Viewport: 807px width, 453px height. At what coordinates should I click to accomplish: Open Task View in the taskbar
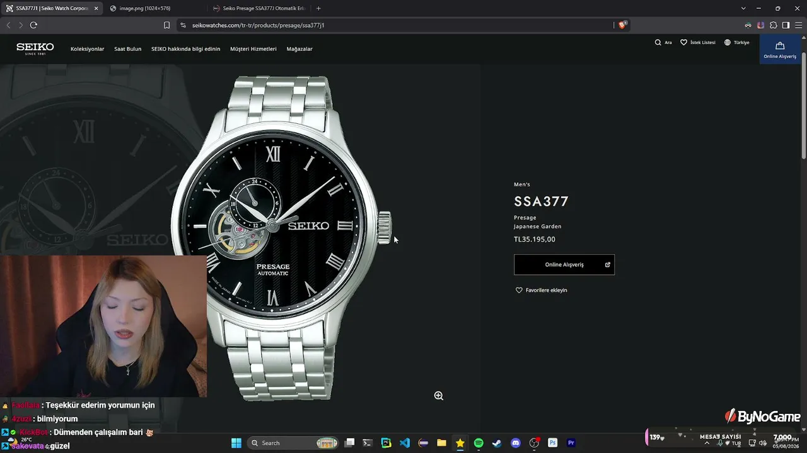350,443
